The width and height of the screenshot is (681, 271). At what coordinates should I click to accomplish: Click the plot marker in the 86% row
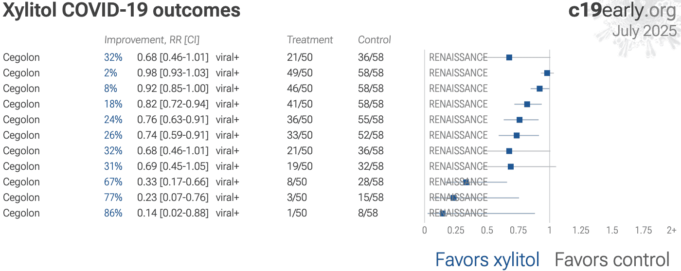[x=442, y=213]
